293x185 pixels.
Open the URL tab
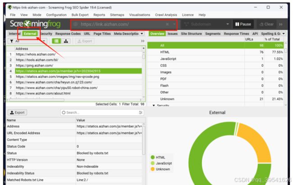click(x=87, y=34)
